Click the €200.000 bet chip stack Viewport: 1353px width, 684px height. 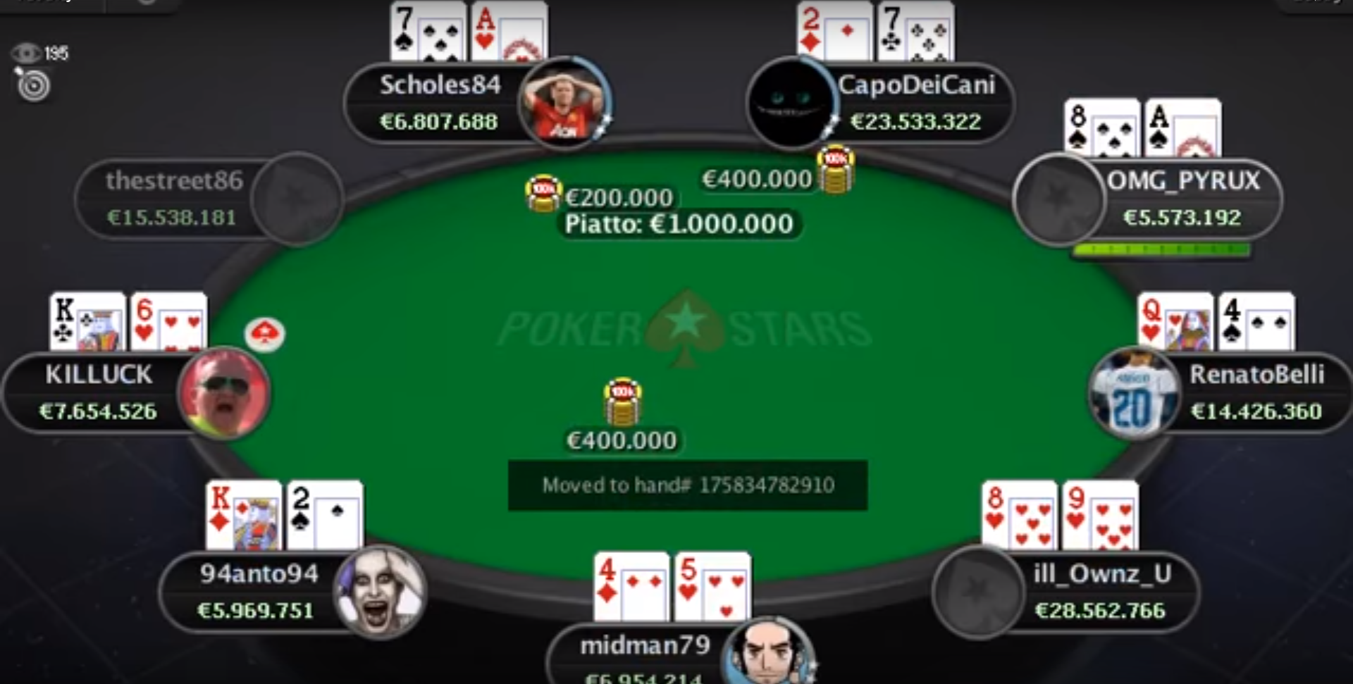[543, 194]
